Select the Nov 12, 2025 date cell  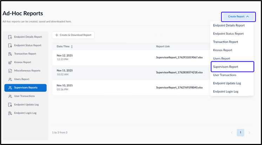[65, 55]
